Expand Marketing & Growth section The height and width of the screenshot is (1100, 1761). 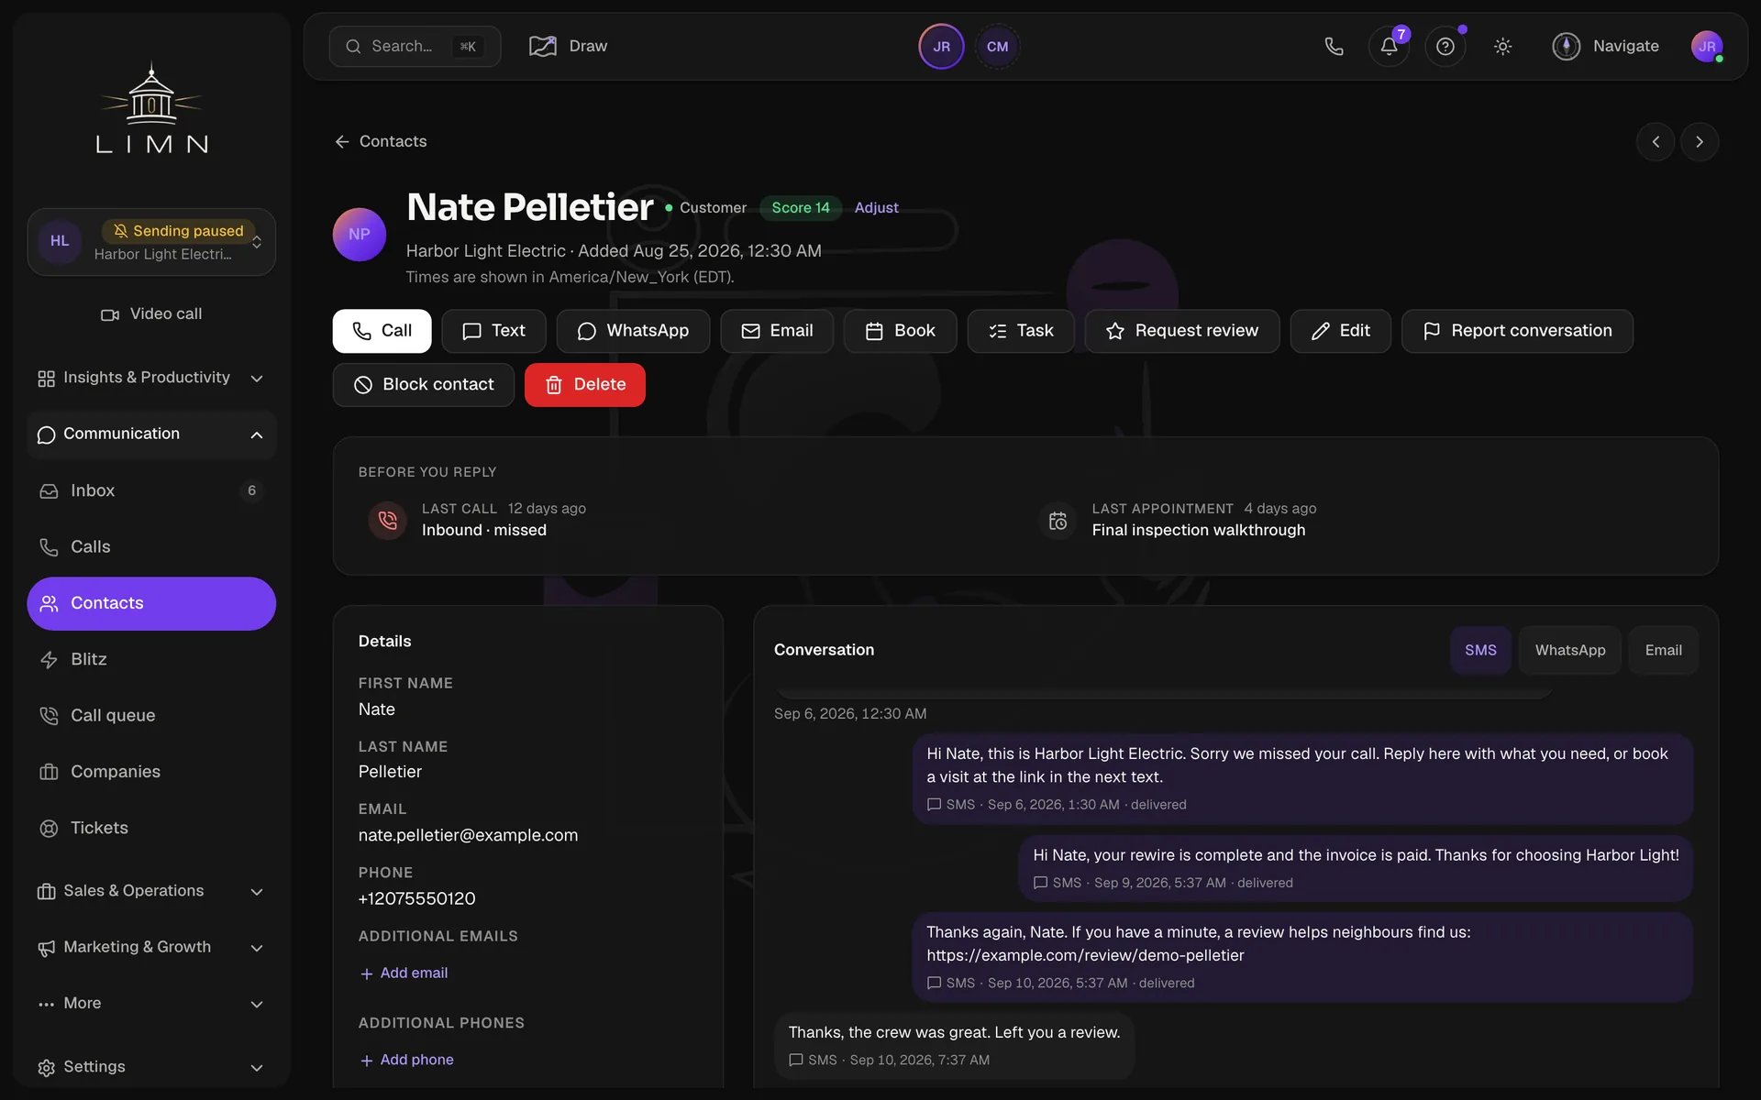[151, 947]
